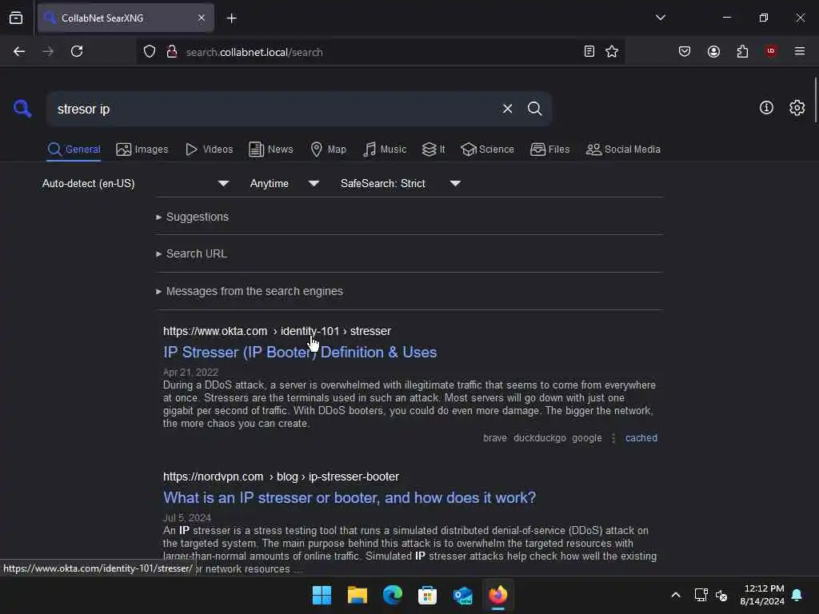
Task: Open 'IP Stresser (IP Booter) Definition & Uses'
Action: coord(300,353)
